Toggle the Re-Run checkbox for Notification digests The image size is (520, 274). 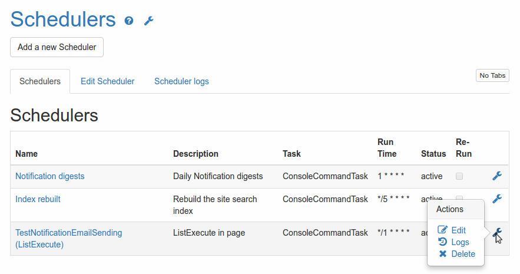point(459,176)
